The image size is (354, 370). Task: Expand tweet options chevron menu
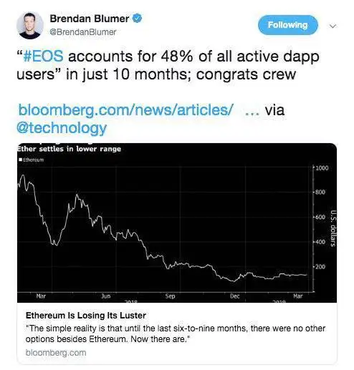pos(333,26)
